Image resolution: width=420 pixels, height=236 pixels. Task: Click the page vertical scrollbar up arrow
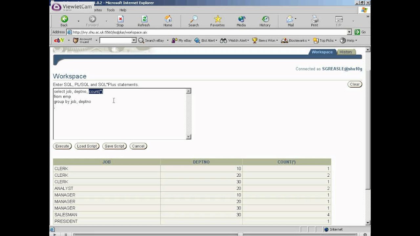[368, 50]
